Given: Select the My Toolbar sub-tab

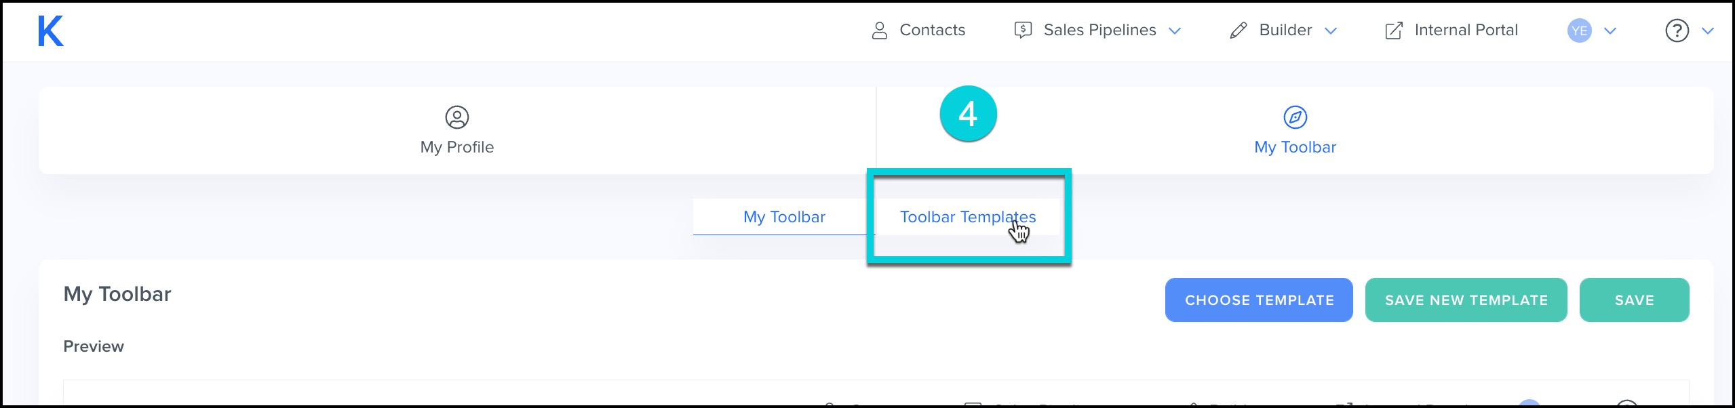Looking at the screenshot, I should pyautogui.click(x=784, y=217).
